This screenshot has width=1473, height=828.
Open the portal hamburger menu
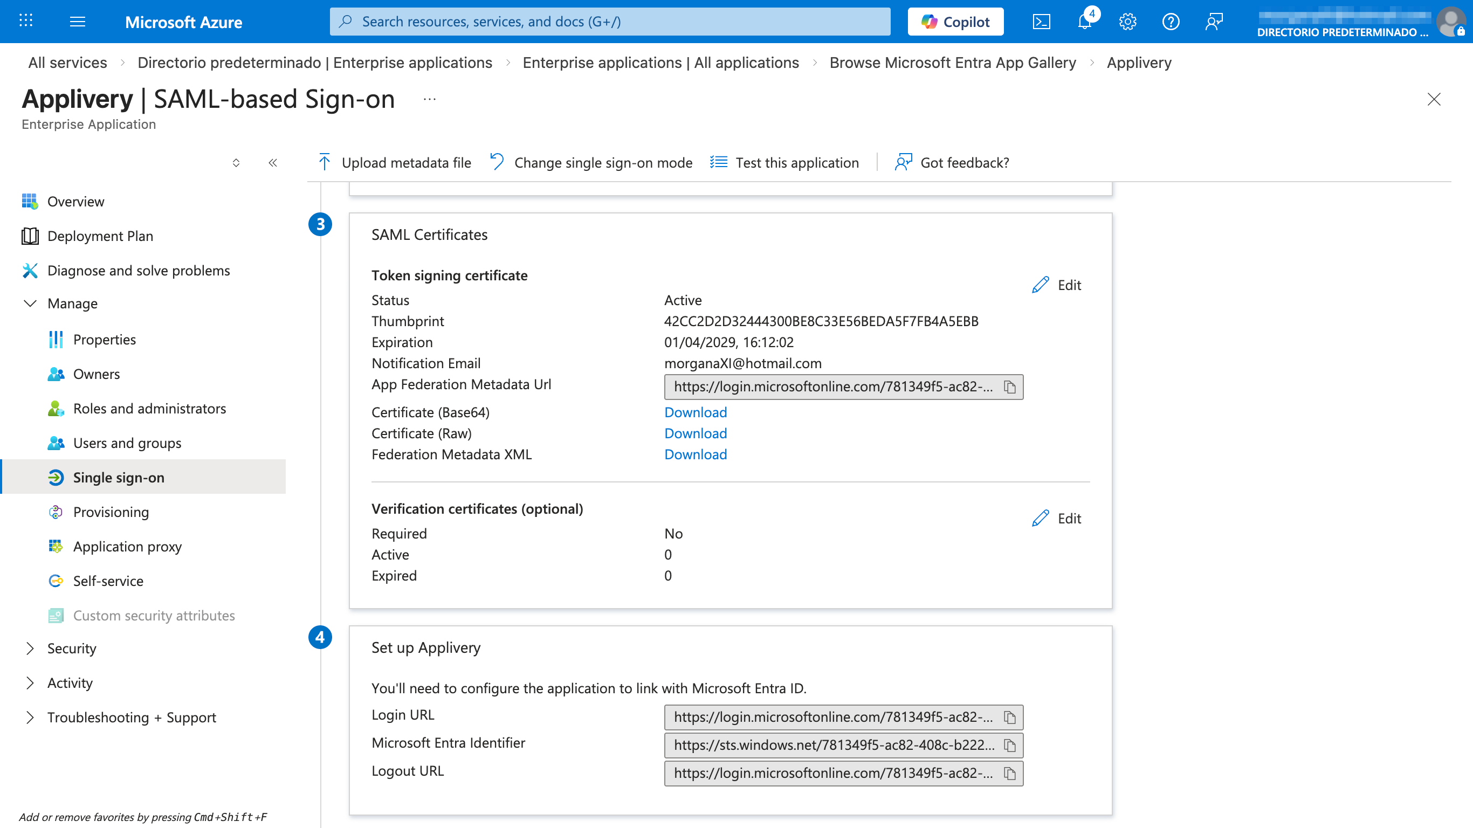click(x=77, y=21)
